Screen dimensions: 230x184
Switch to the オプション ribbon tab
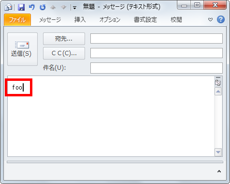coord(110,20)
